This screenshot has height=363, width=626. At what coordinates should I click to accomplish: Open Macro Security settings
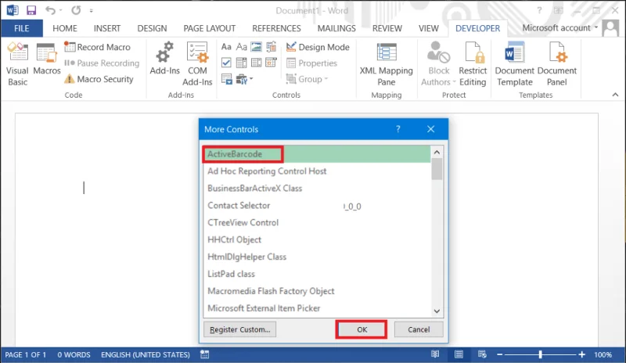tap(99, 79)
